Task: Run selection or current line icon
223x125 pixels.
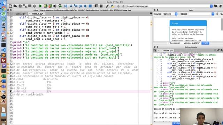Action: pyautogui.click(x=55, y=6)
